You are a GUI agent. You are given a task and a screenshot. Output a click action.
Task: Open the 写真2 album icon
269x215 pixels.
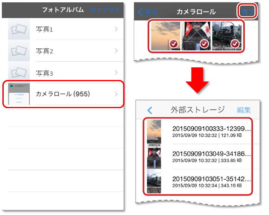tap(19, 51)
